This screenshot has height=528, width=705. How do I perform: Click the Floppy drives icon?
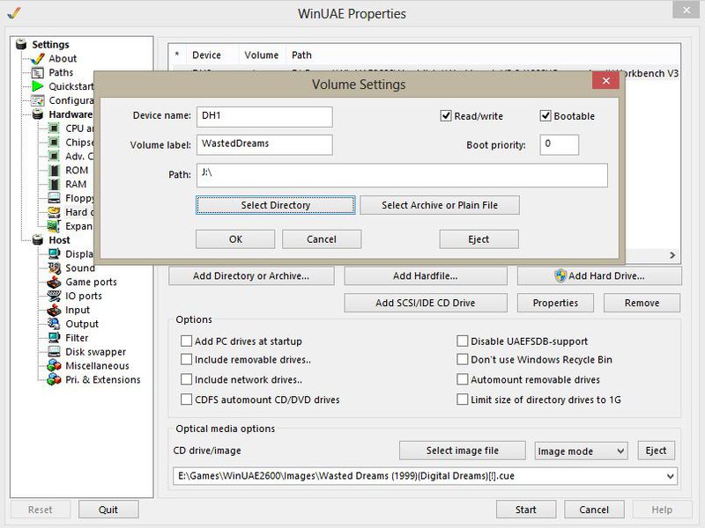pyautogui.click(x=54, y=198)
